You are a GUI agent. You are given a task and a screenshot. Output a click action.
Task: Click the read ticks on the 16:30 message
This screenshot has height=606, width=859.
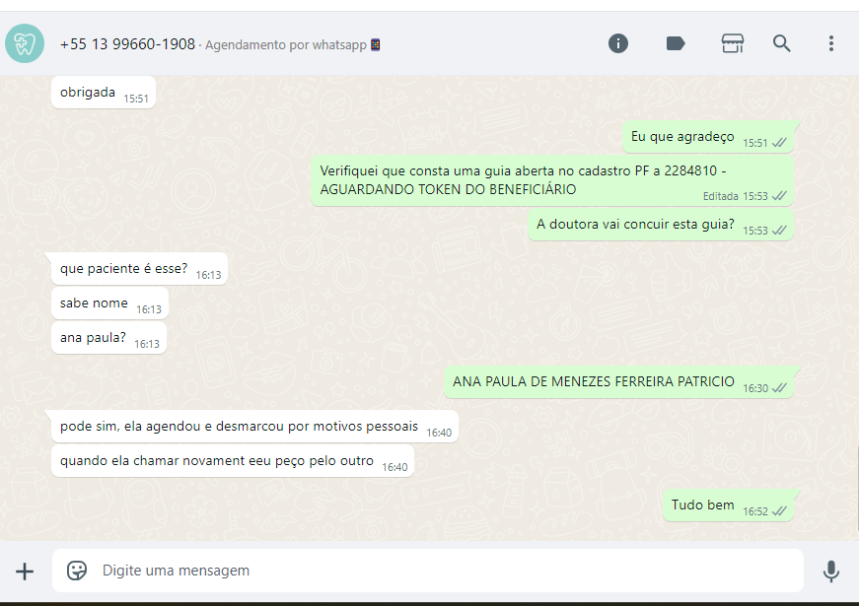coord(779,388)
